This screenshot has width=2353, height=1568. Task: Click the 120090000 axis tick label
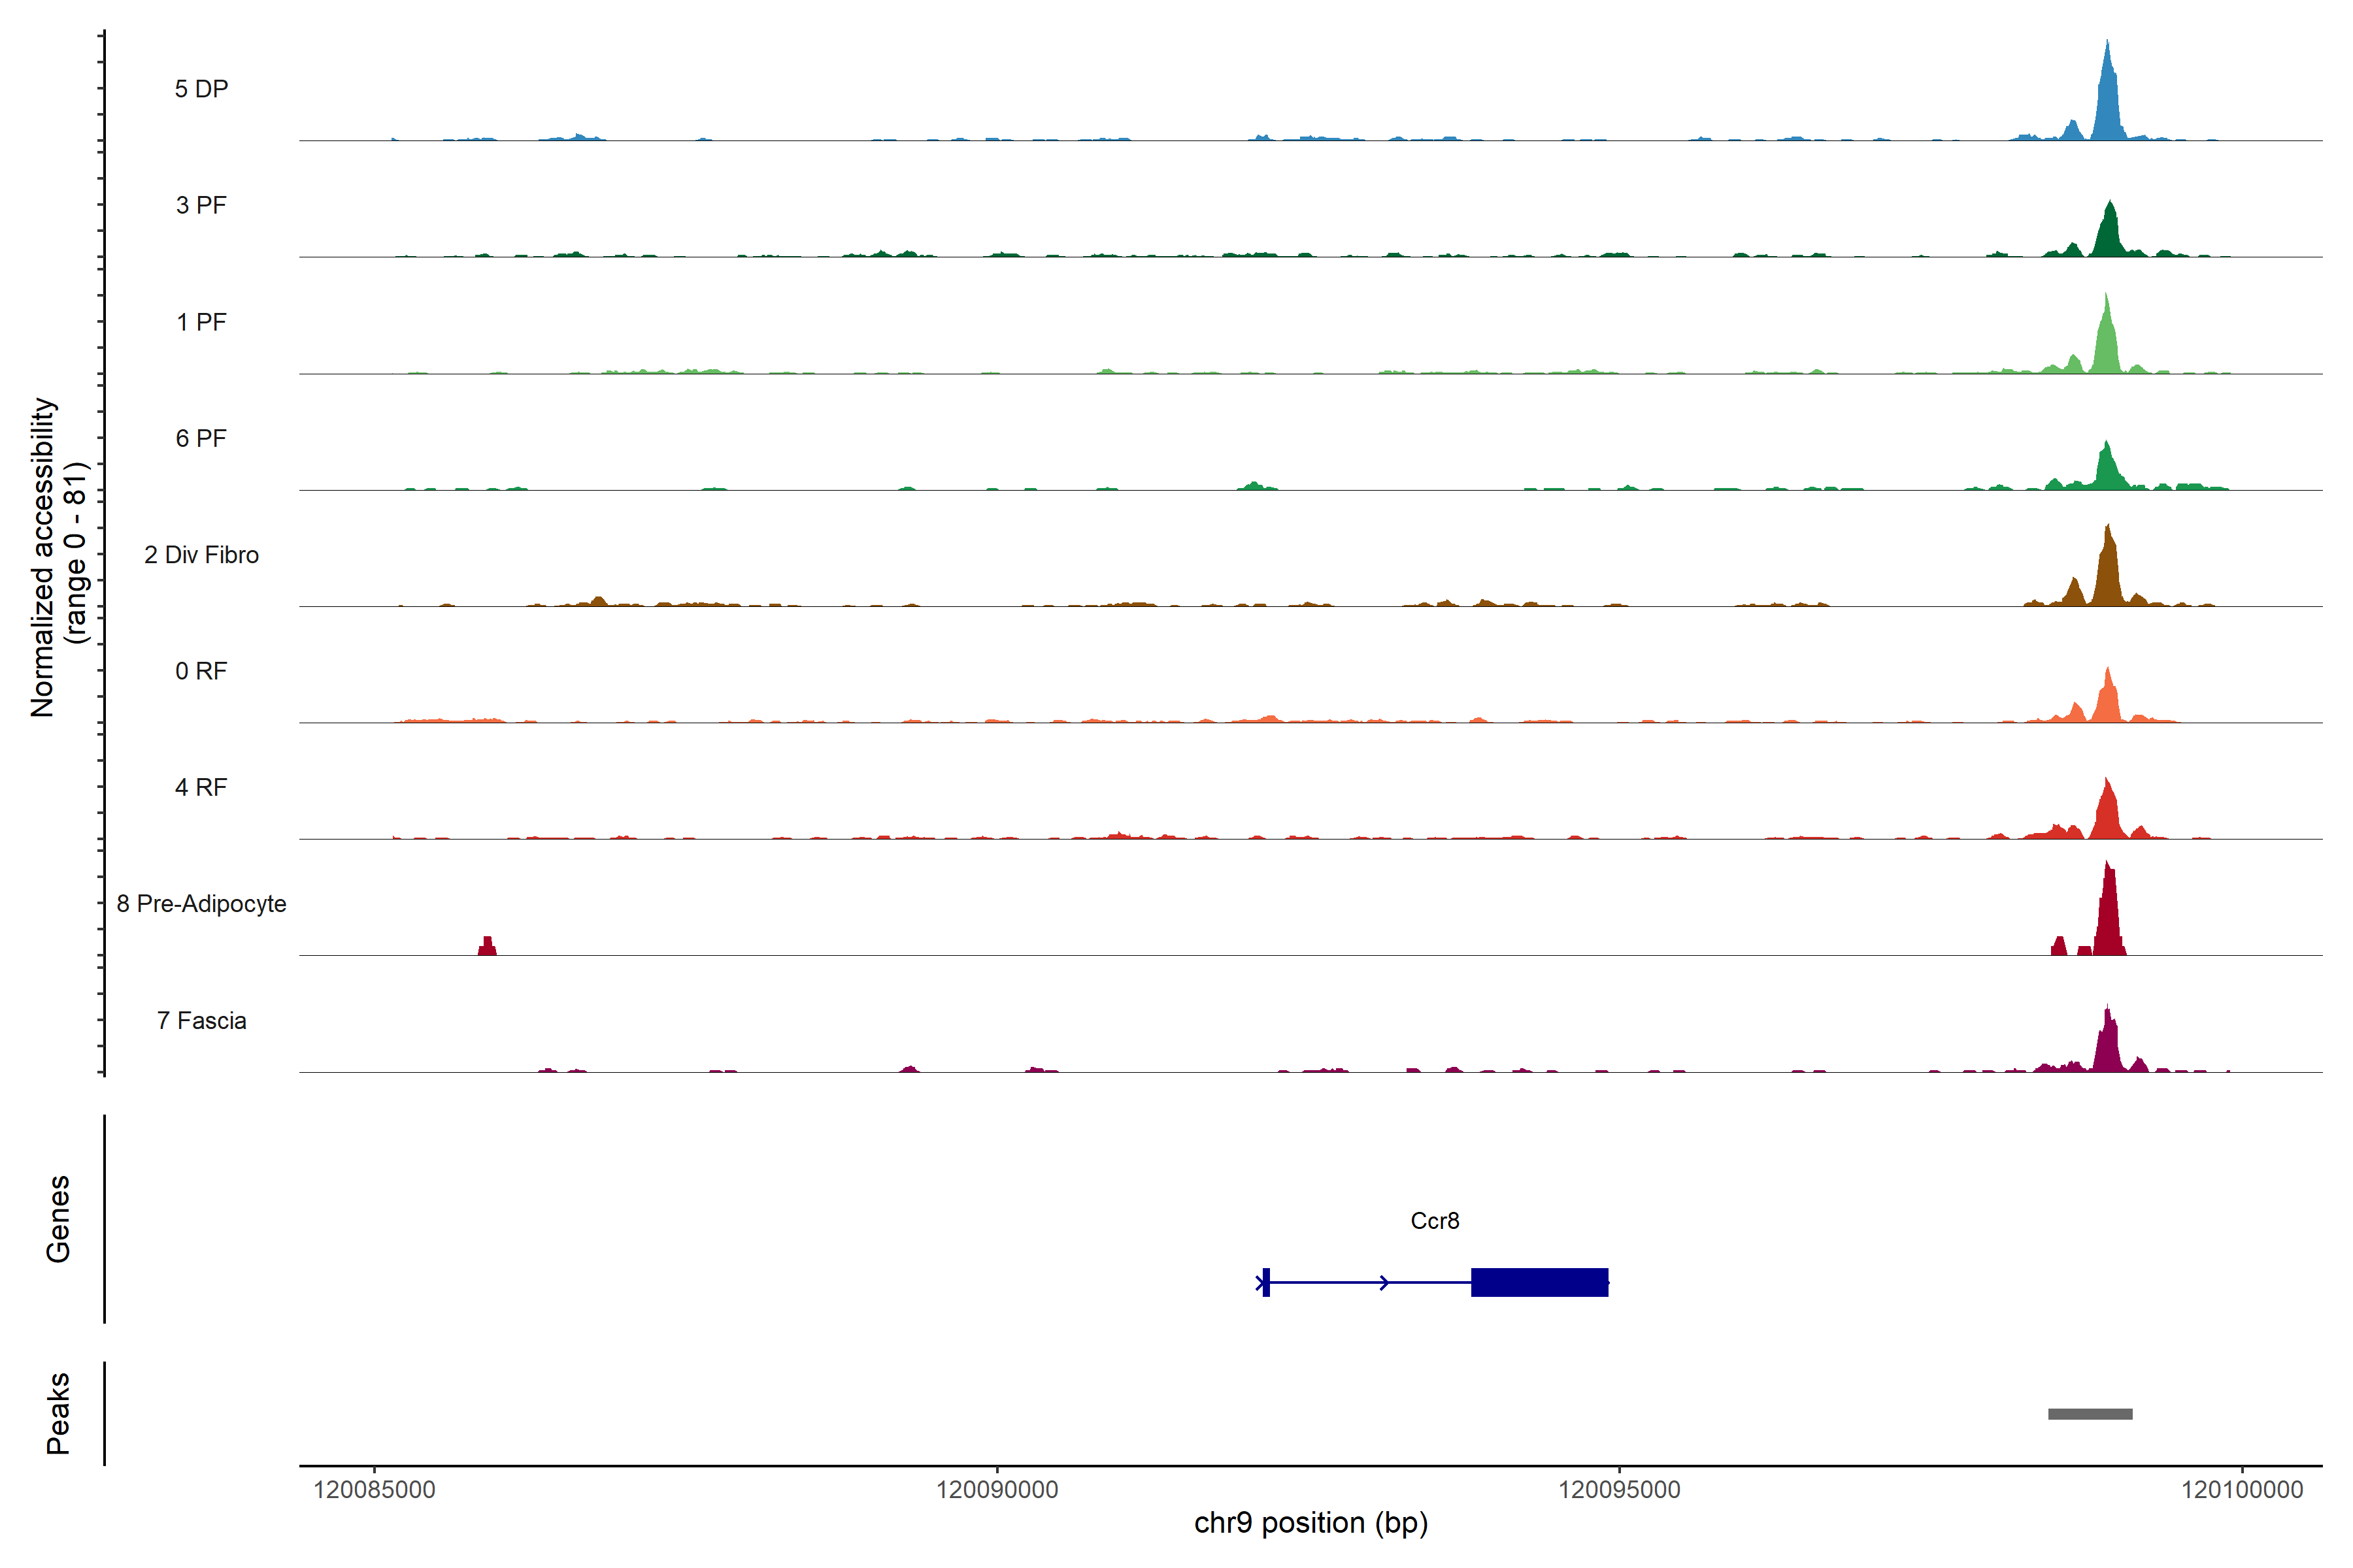click(x=996, y=1490)
